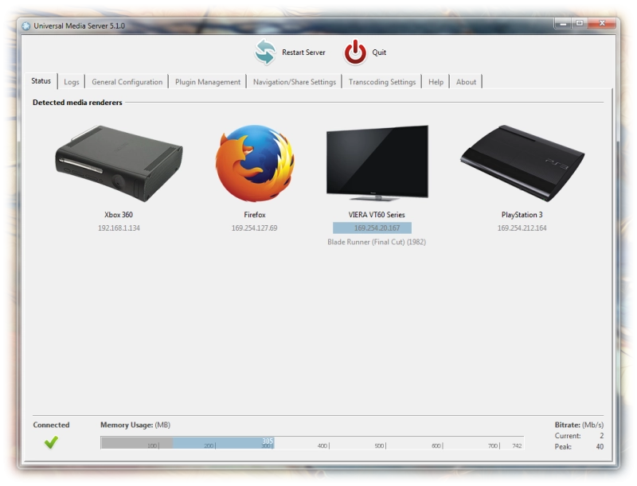The image size is (637, 486).
Task: Click the Firefox renderer label
Action: click(255, 215)
